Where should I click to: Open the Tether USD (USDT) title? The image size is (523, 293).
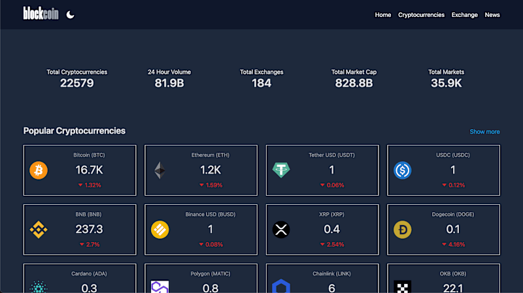(x=331, y=155)
